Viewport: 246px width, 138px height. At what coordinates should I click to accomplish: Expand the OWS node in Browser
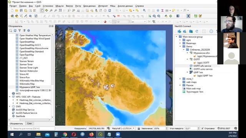[x=10, y=107]
